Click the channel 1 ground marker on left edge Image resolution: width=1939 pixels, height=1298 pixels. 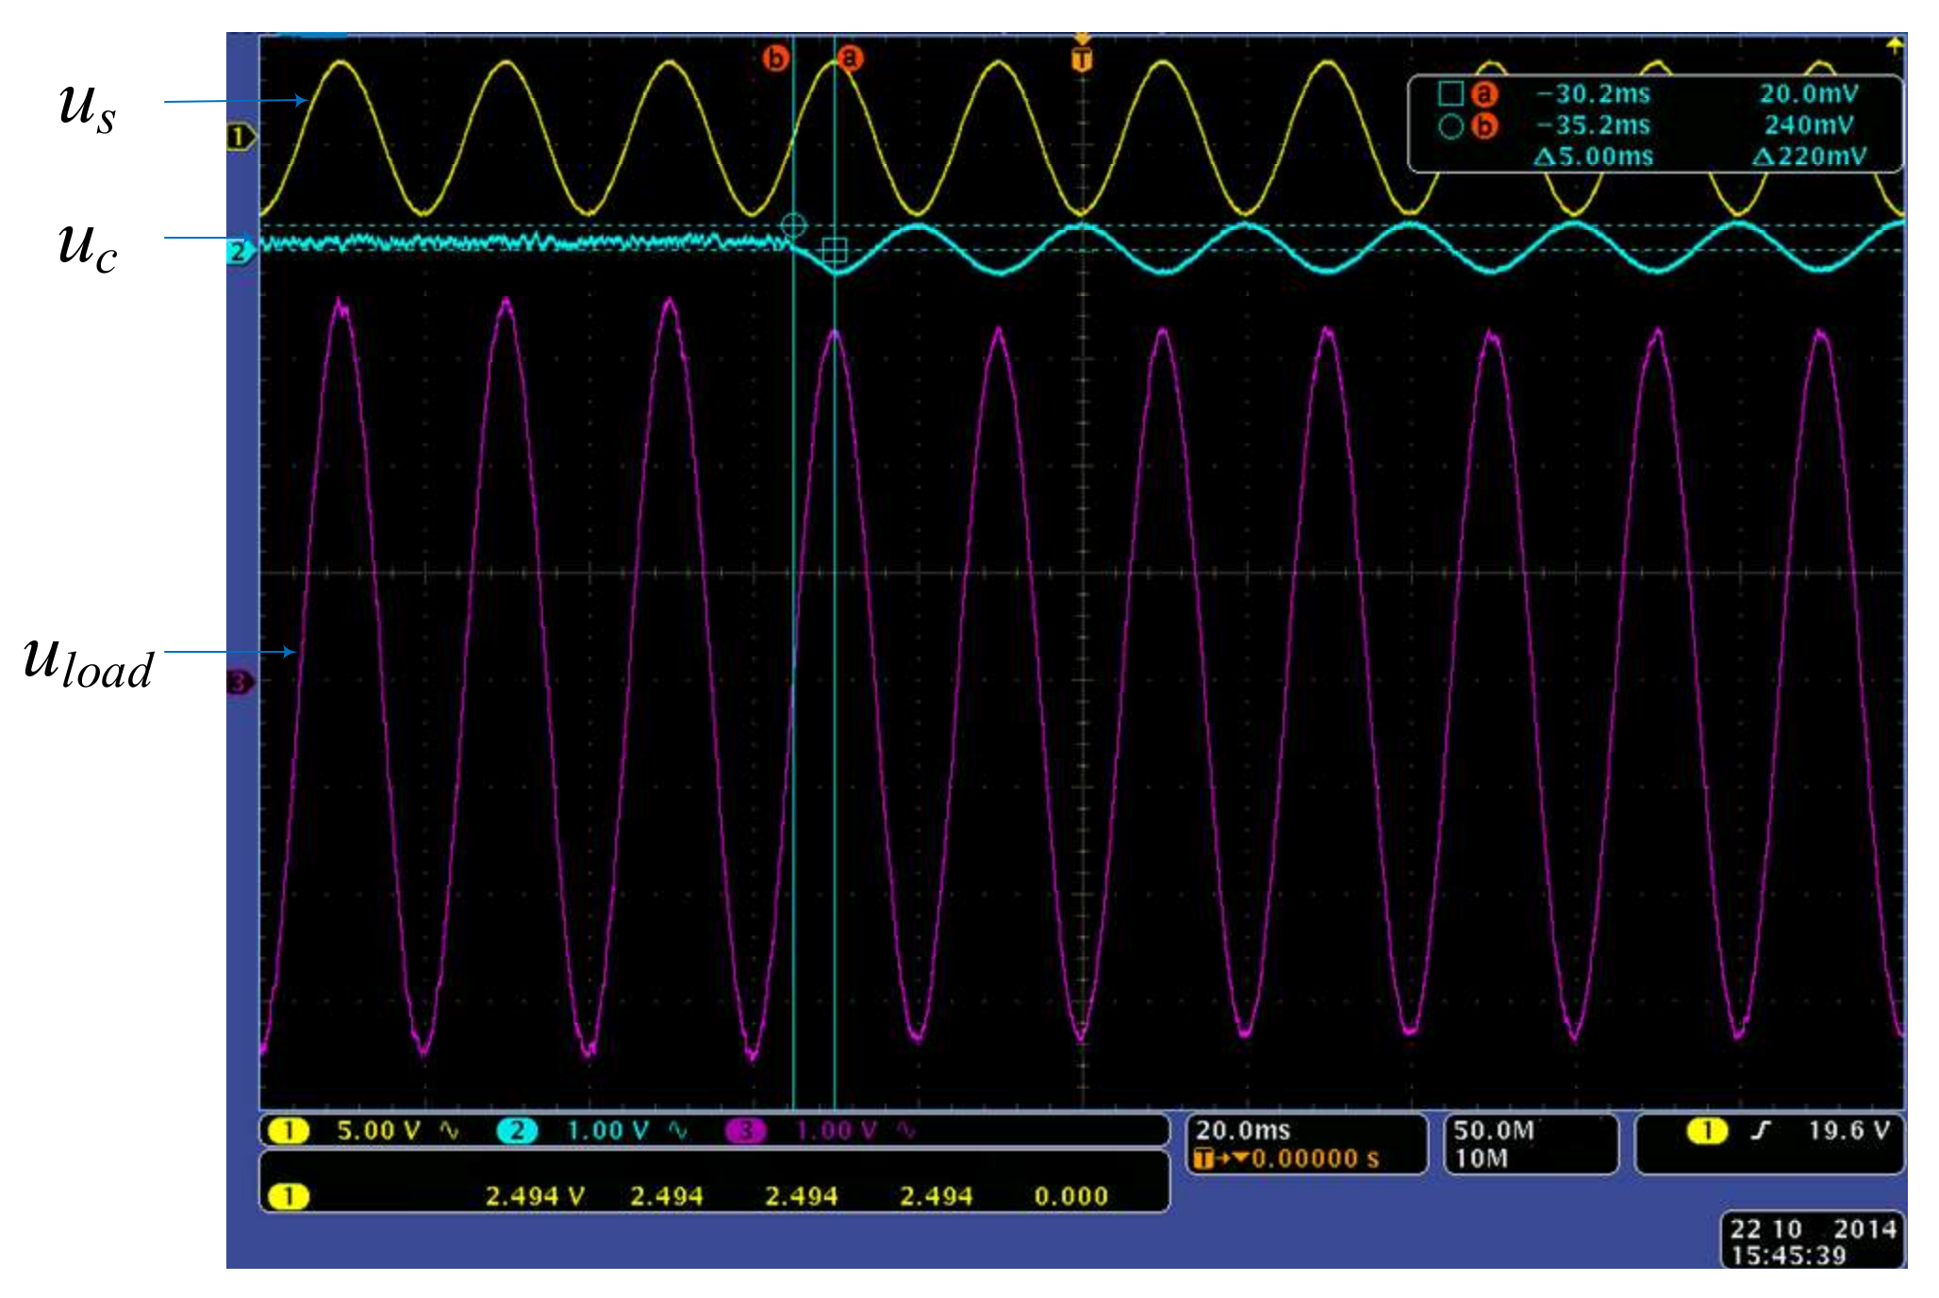240,137
